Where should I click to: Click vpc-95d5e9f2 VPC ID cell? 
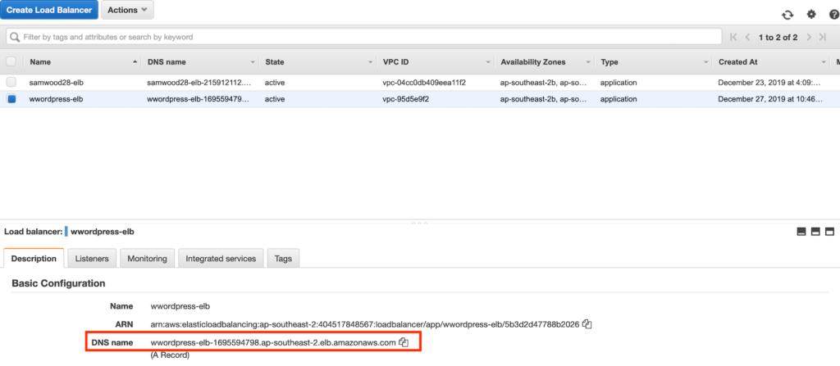[x=406, y=99]
